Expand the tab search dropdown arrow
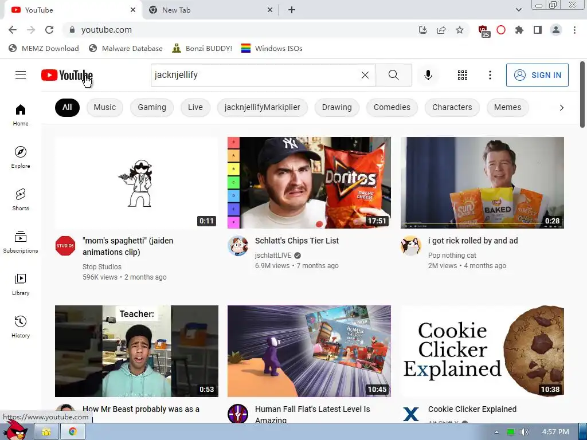Viewport: 587px width, 440px height. (518, 10)
